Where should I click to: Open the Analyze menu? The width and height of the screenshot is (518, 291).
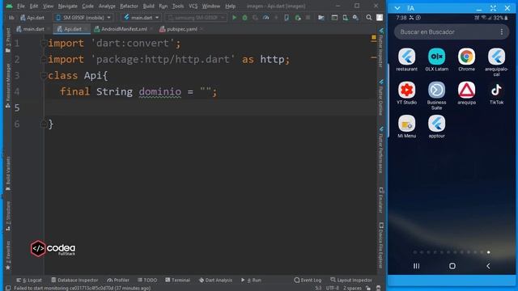click(x=107, y=6)
